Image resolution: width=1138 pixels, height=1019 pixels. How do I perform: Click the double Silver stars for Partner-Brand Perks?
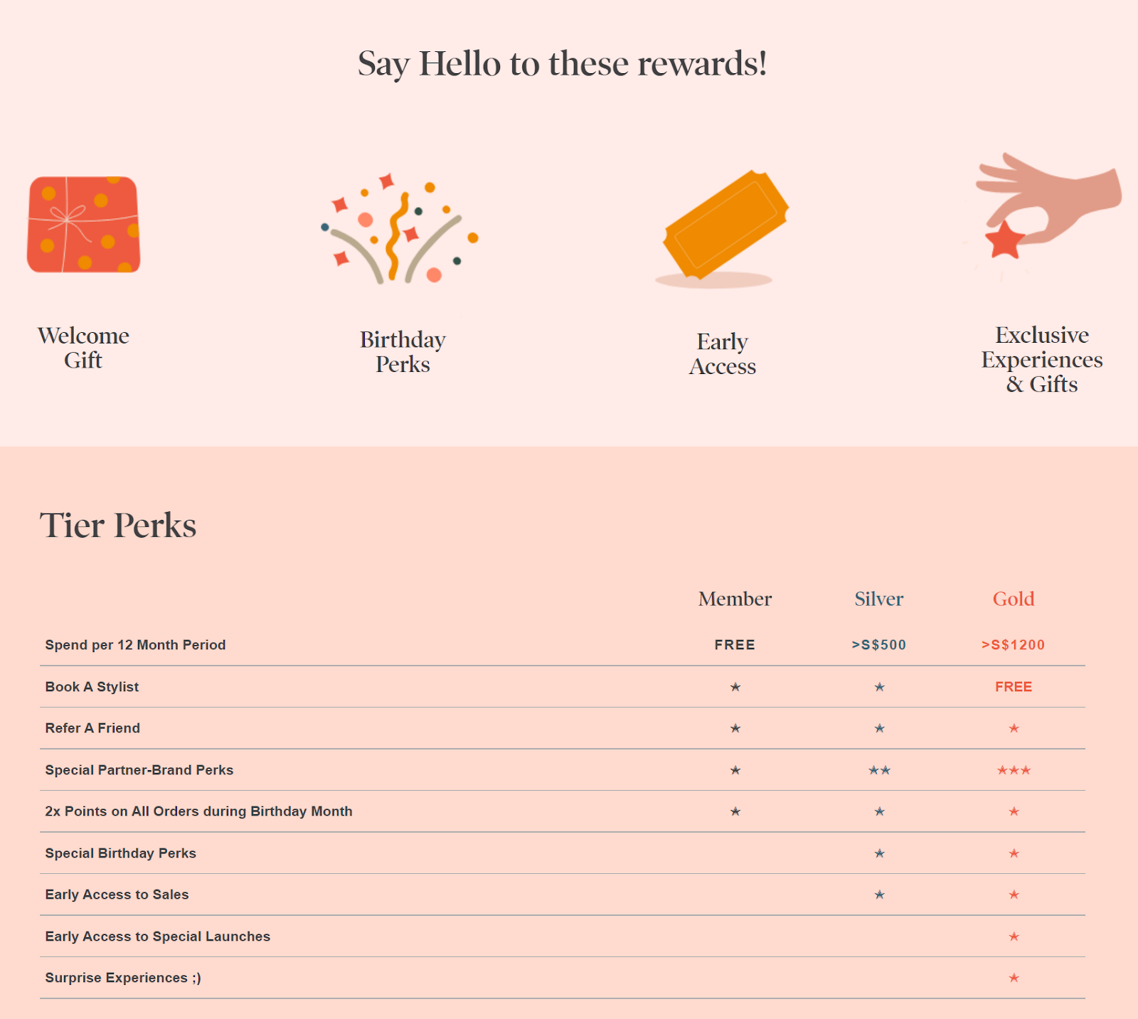pyautogui.click(x=879, y=770)
